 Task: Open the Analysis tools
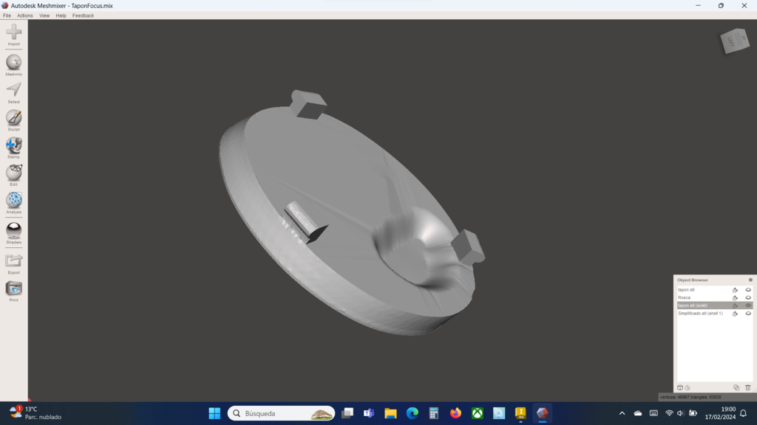pyautogui.click(x=13, y=203)
